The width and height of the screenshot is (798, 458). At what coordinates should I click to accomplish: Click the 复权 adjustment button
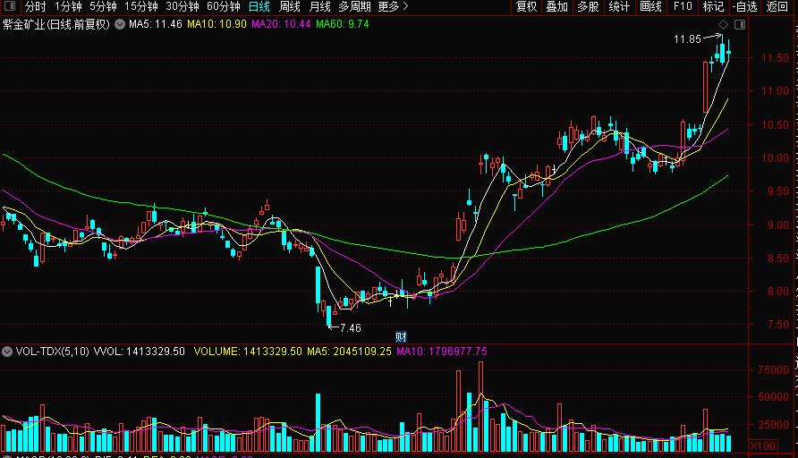pyautogui.click(x=526, y=6)
